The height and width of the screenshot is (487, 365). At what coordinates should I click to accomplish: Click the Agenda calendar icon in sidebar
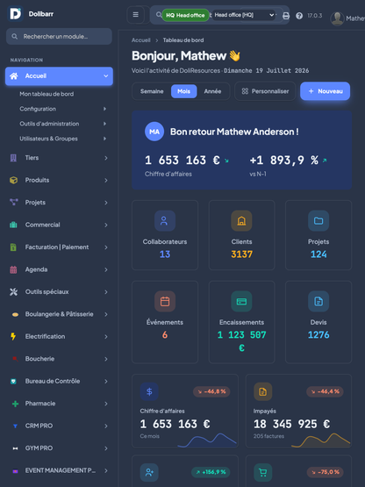[13, 269]
